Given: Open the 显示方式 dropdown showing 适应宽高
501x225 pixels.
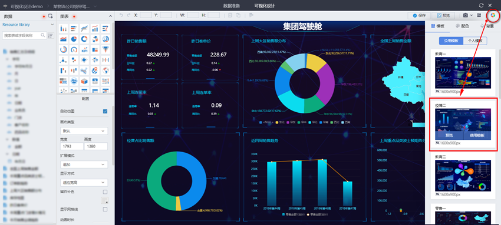Looking at the screenshot, I should [84, 183].
